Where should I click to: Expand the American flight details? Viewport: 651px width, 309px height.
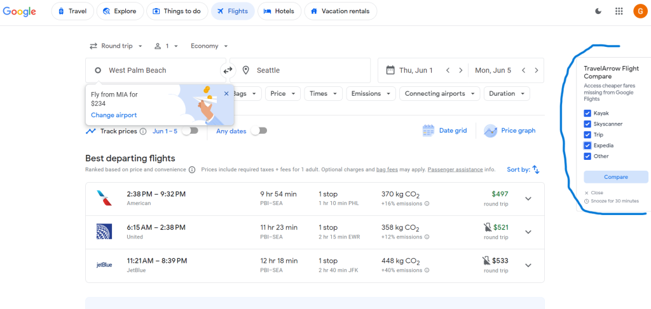(x=528, y=199)
